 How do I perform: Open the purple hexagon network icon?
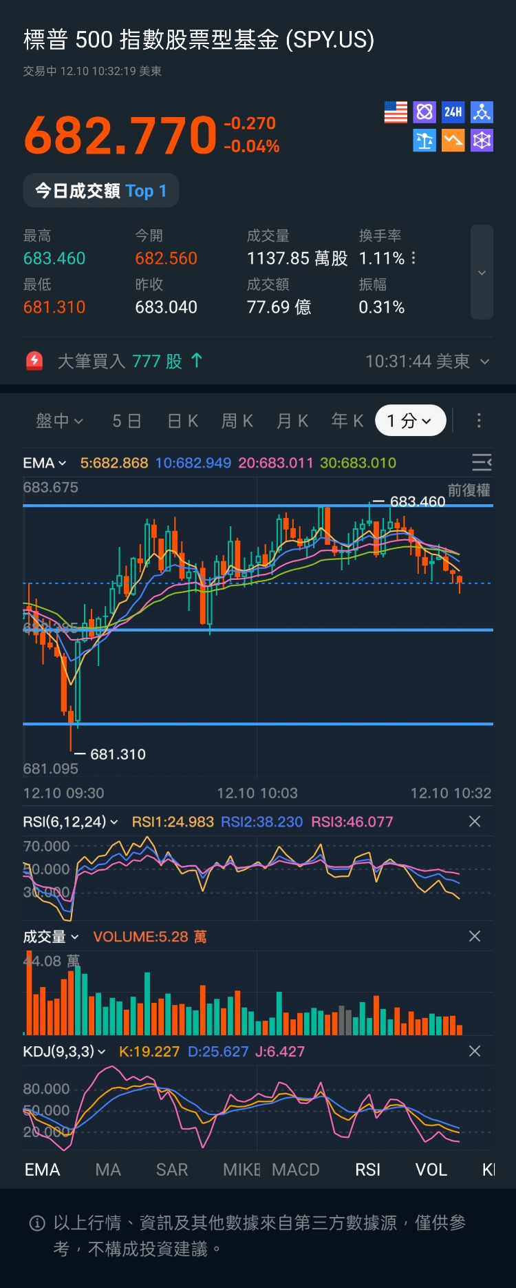pos(482,141)
